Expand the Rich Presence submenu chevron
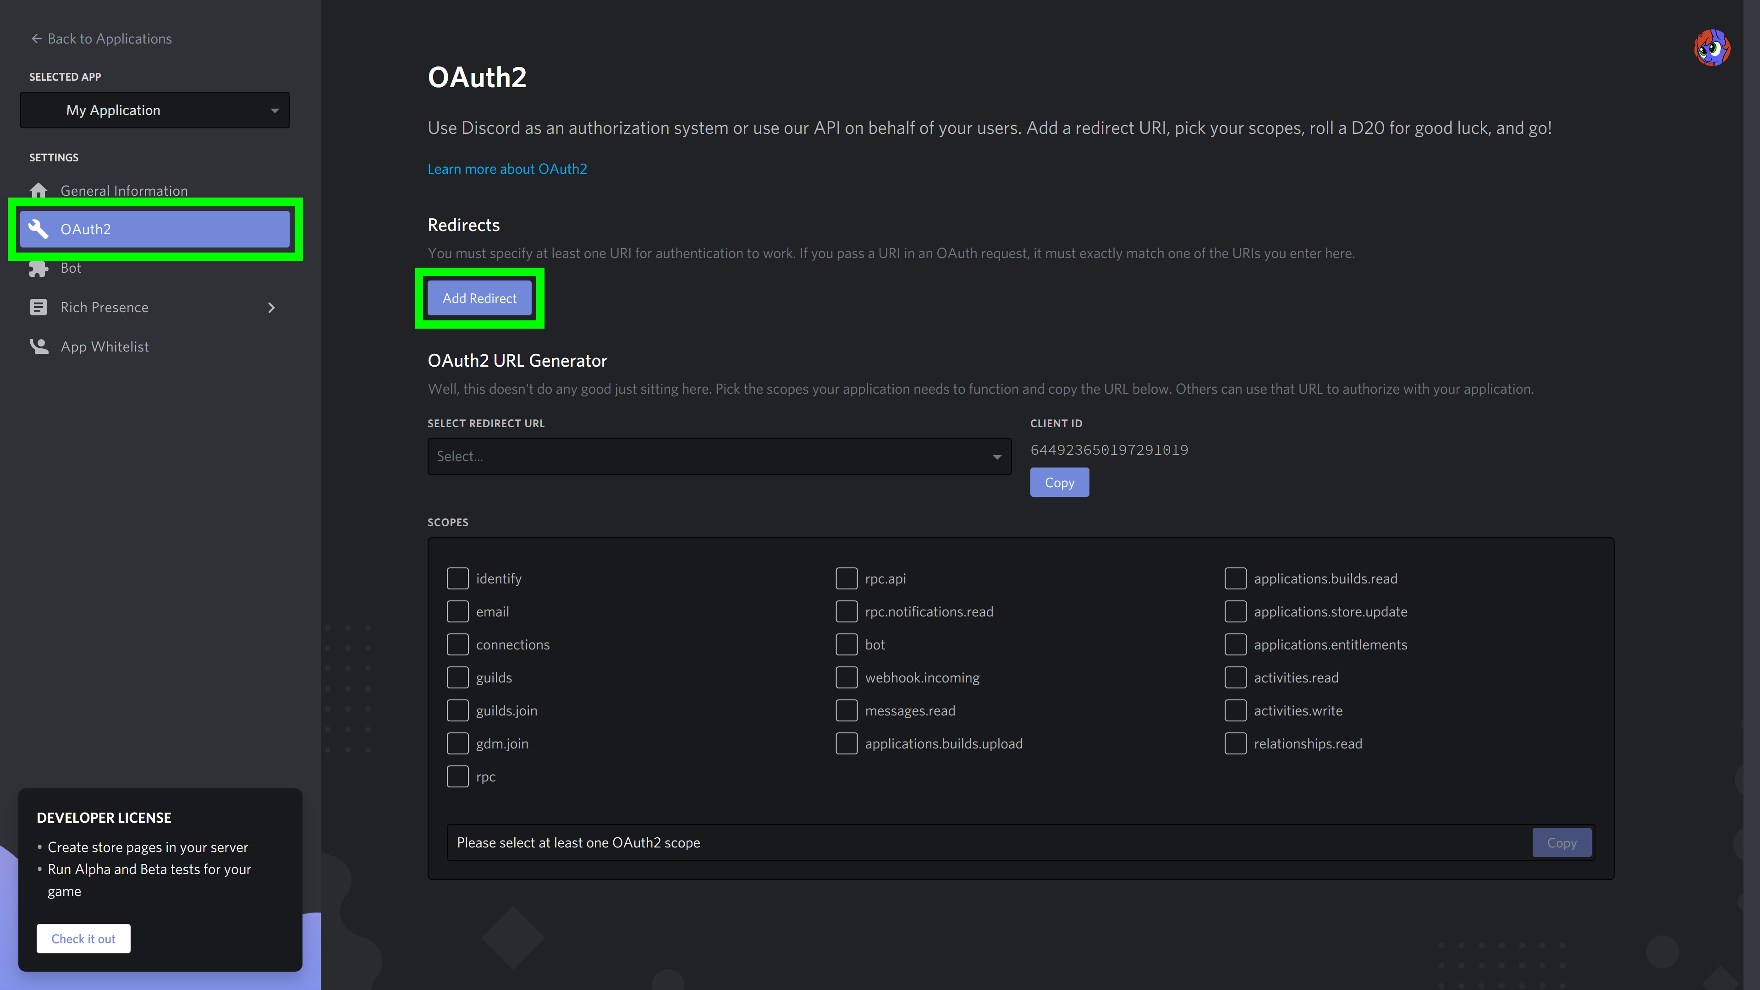Screen dimensions: 1760x990 271,308
